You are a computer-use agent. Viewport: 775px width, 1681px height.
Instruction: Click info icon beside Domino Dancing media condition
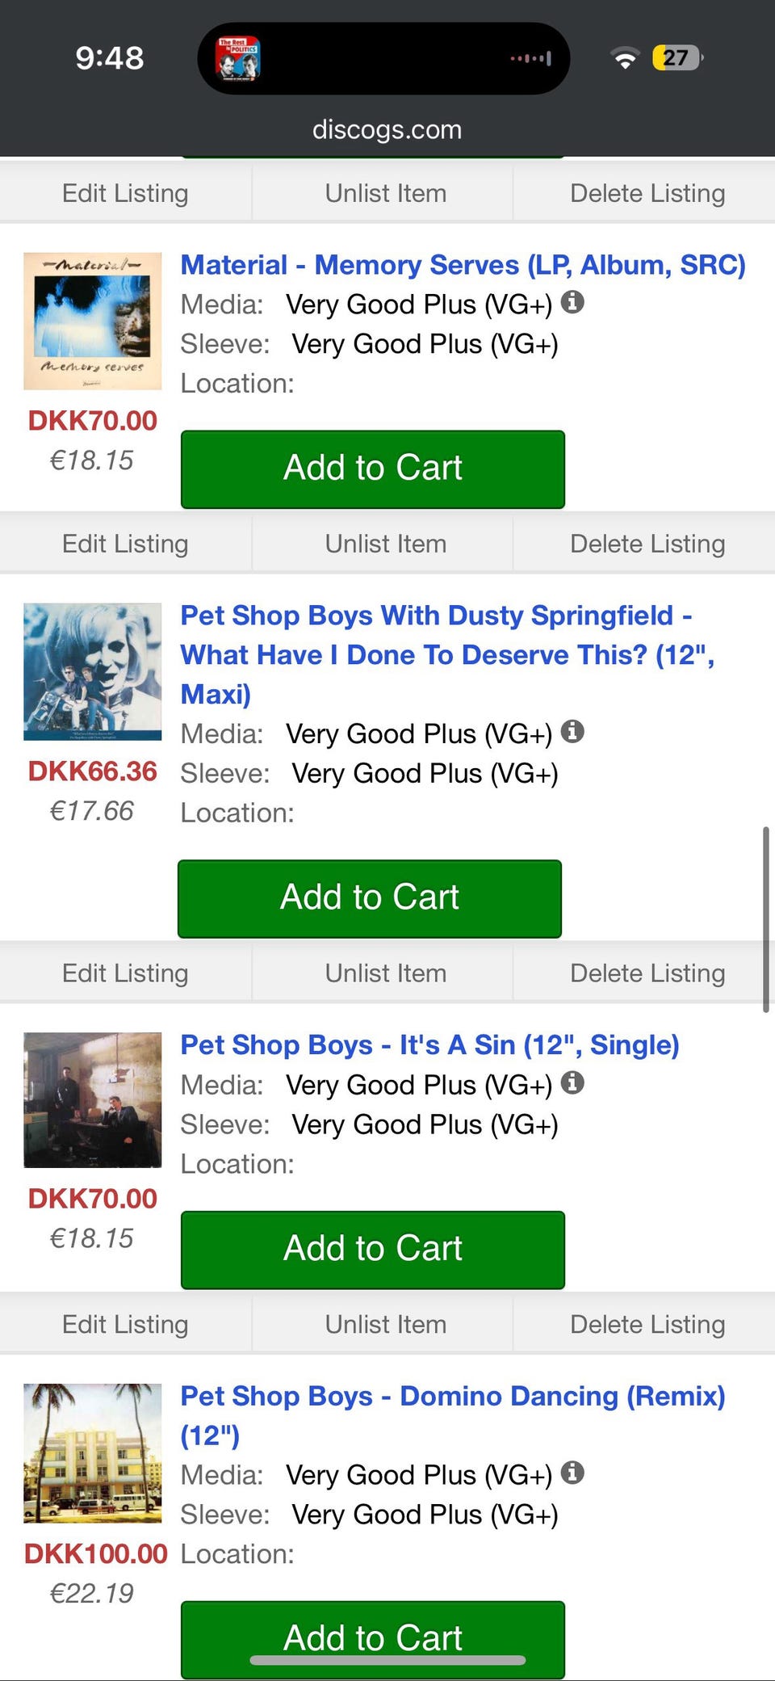tap(572, 1473)
